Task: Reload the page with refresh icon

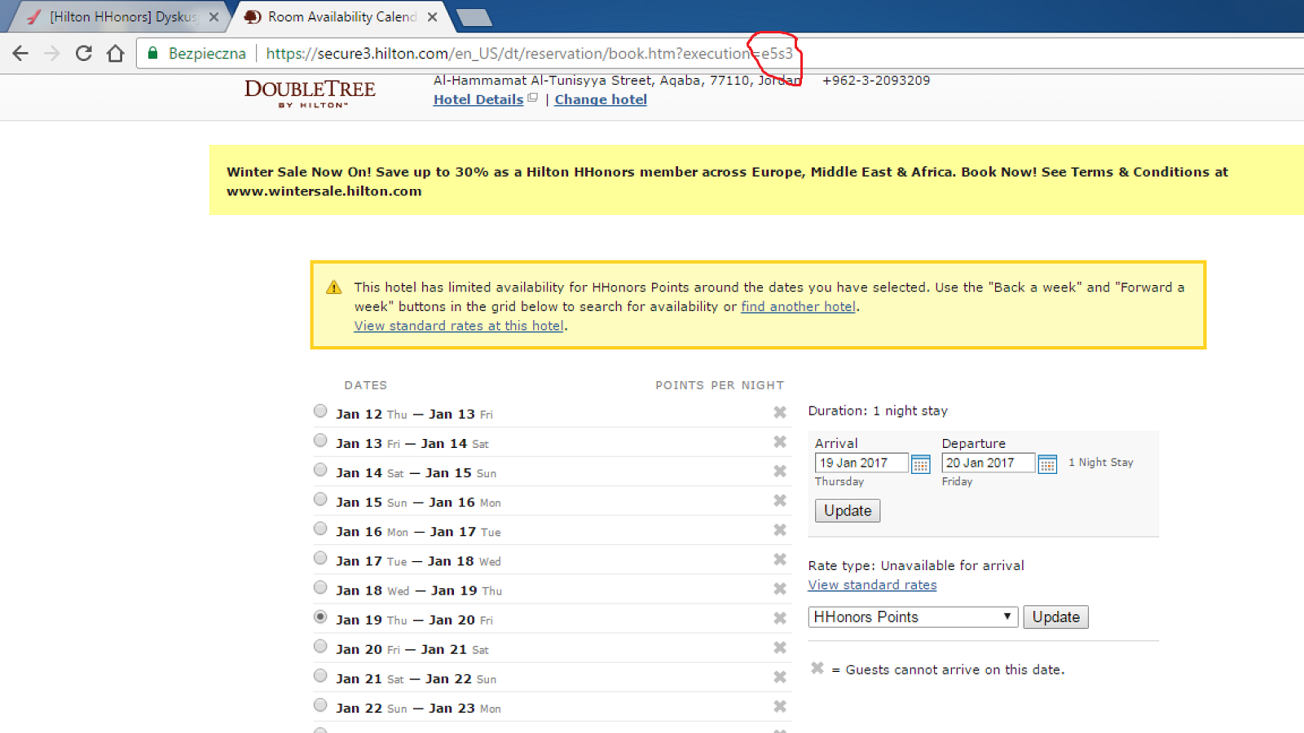Action: (83, 54)
